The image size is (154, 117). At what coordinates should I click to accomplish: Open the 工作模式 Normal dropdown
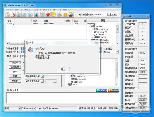(x=111, y=52)
